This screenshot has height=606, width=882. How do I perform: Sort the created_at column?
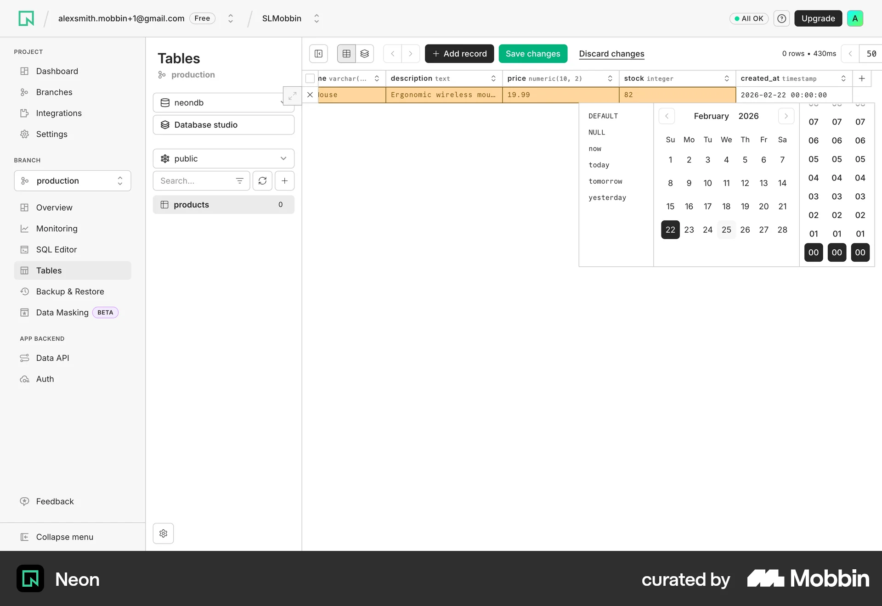click(x=843, y=79)
